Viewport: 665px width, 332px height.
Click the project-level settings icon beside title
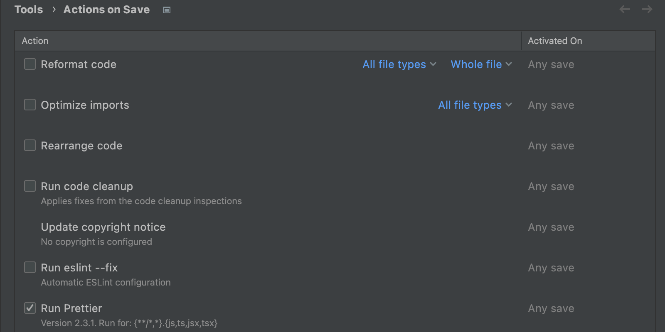[167, 10]
